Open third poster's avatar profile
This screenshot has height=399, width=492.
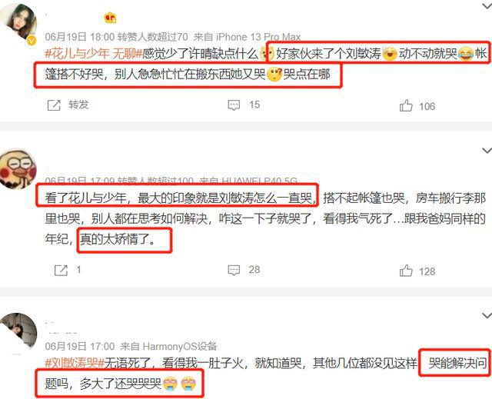click(x=18, y=332)
